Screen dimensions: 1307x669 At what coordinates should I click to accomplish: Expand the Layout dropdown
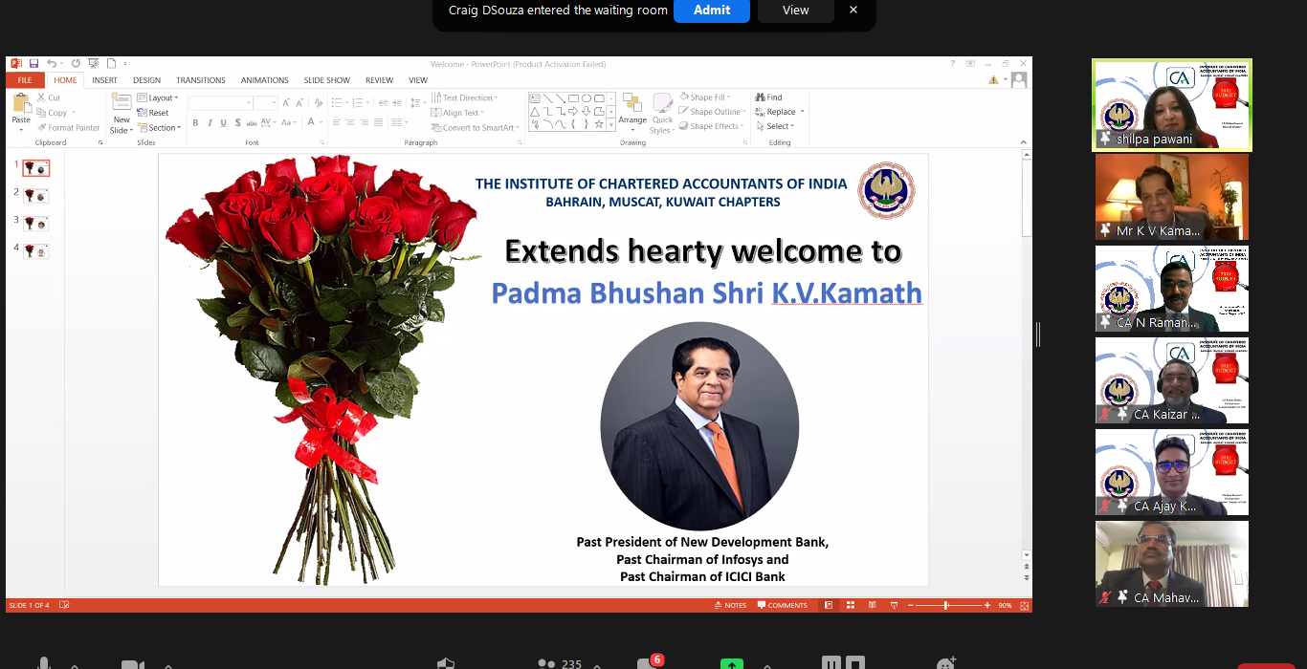[x=159, y=97]
